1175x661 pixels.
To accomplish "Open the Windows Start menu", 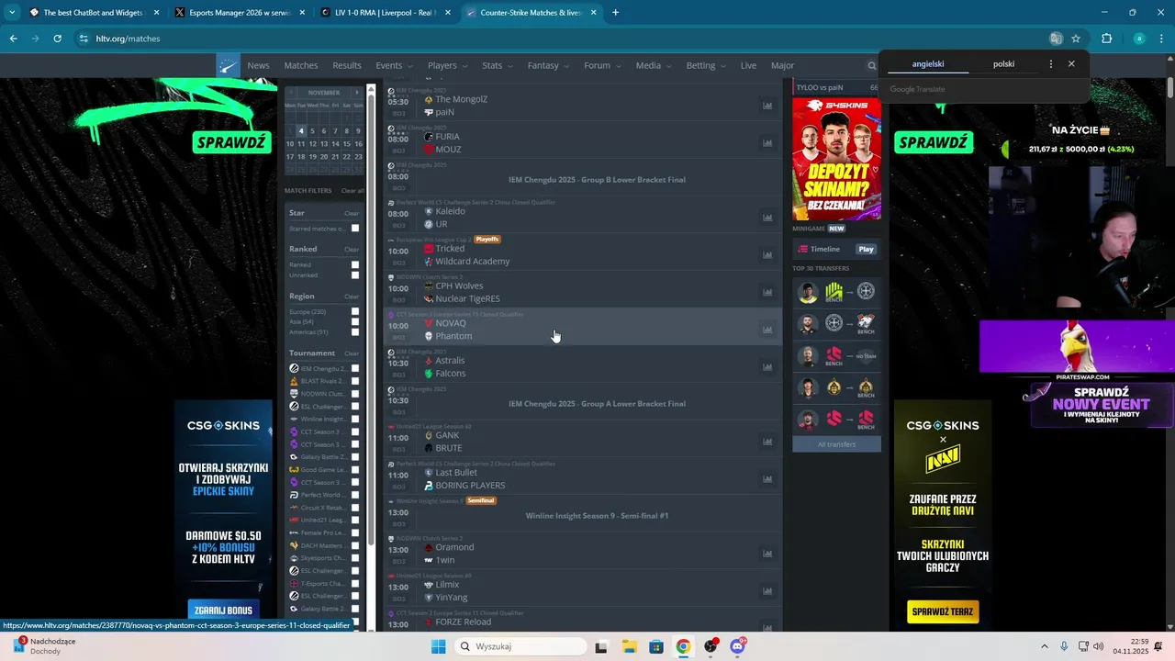I will (x=439, y=646).
